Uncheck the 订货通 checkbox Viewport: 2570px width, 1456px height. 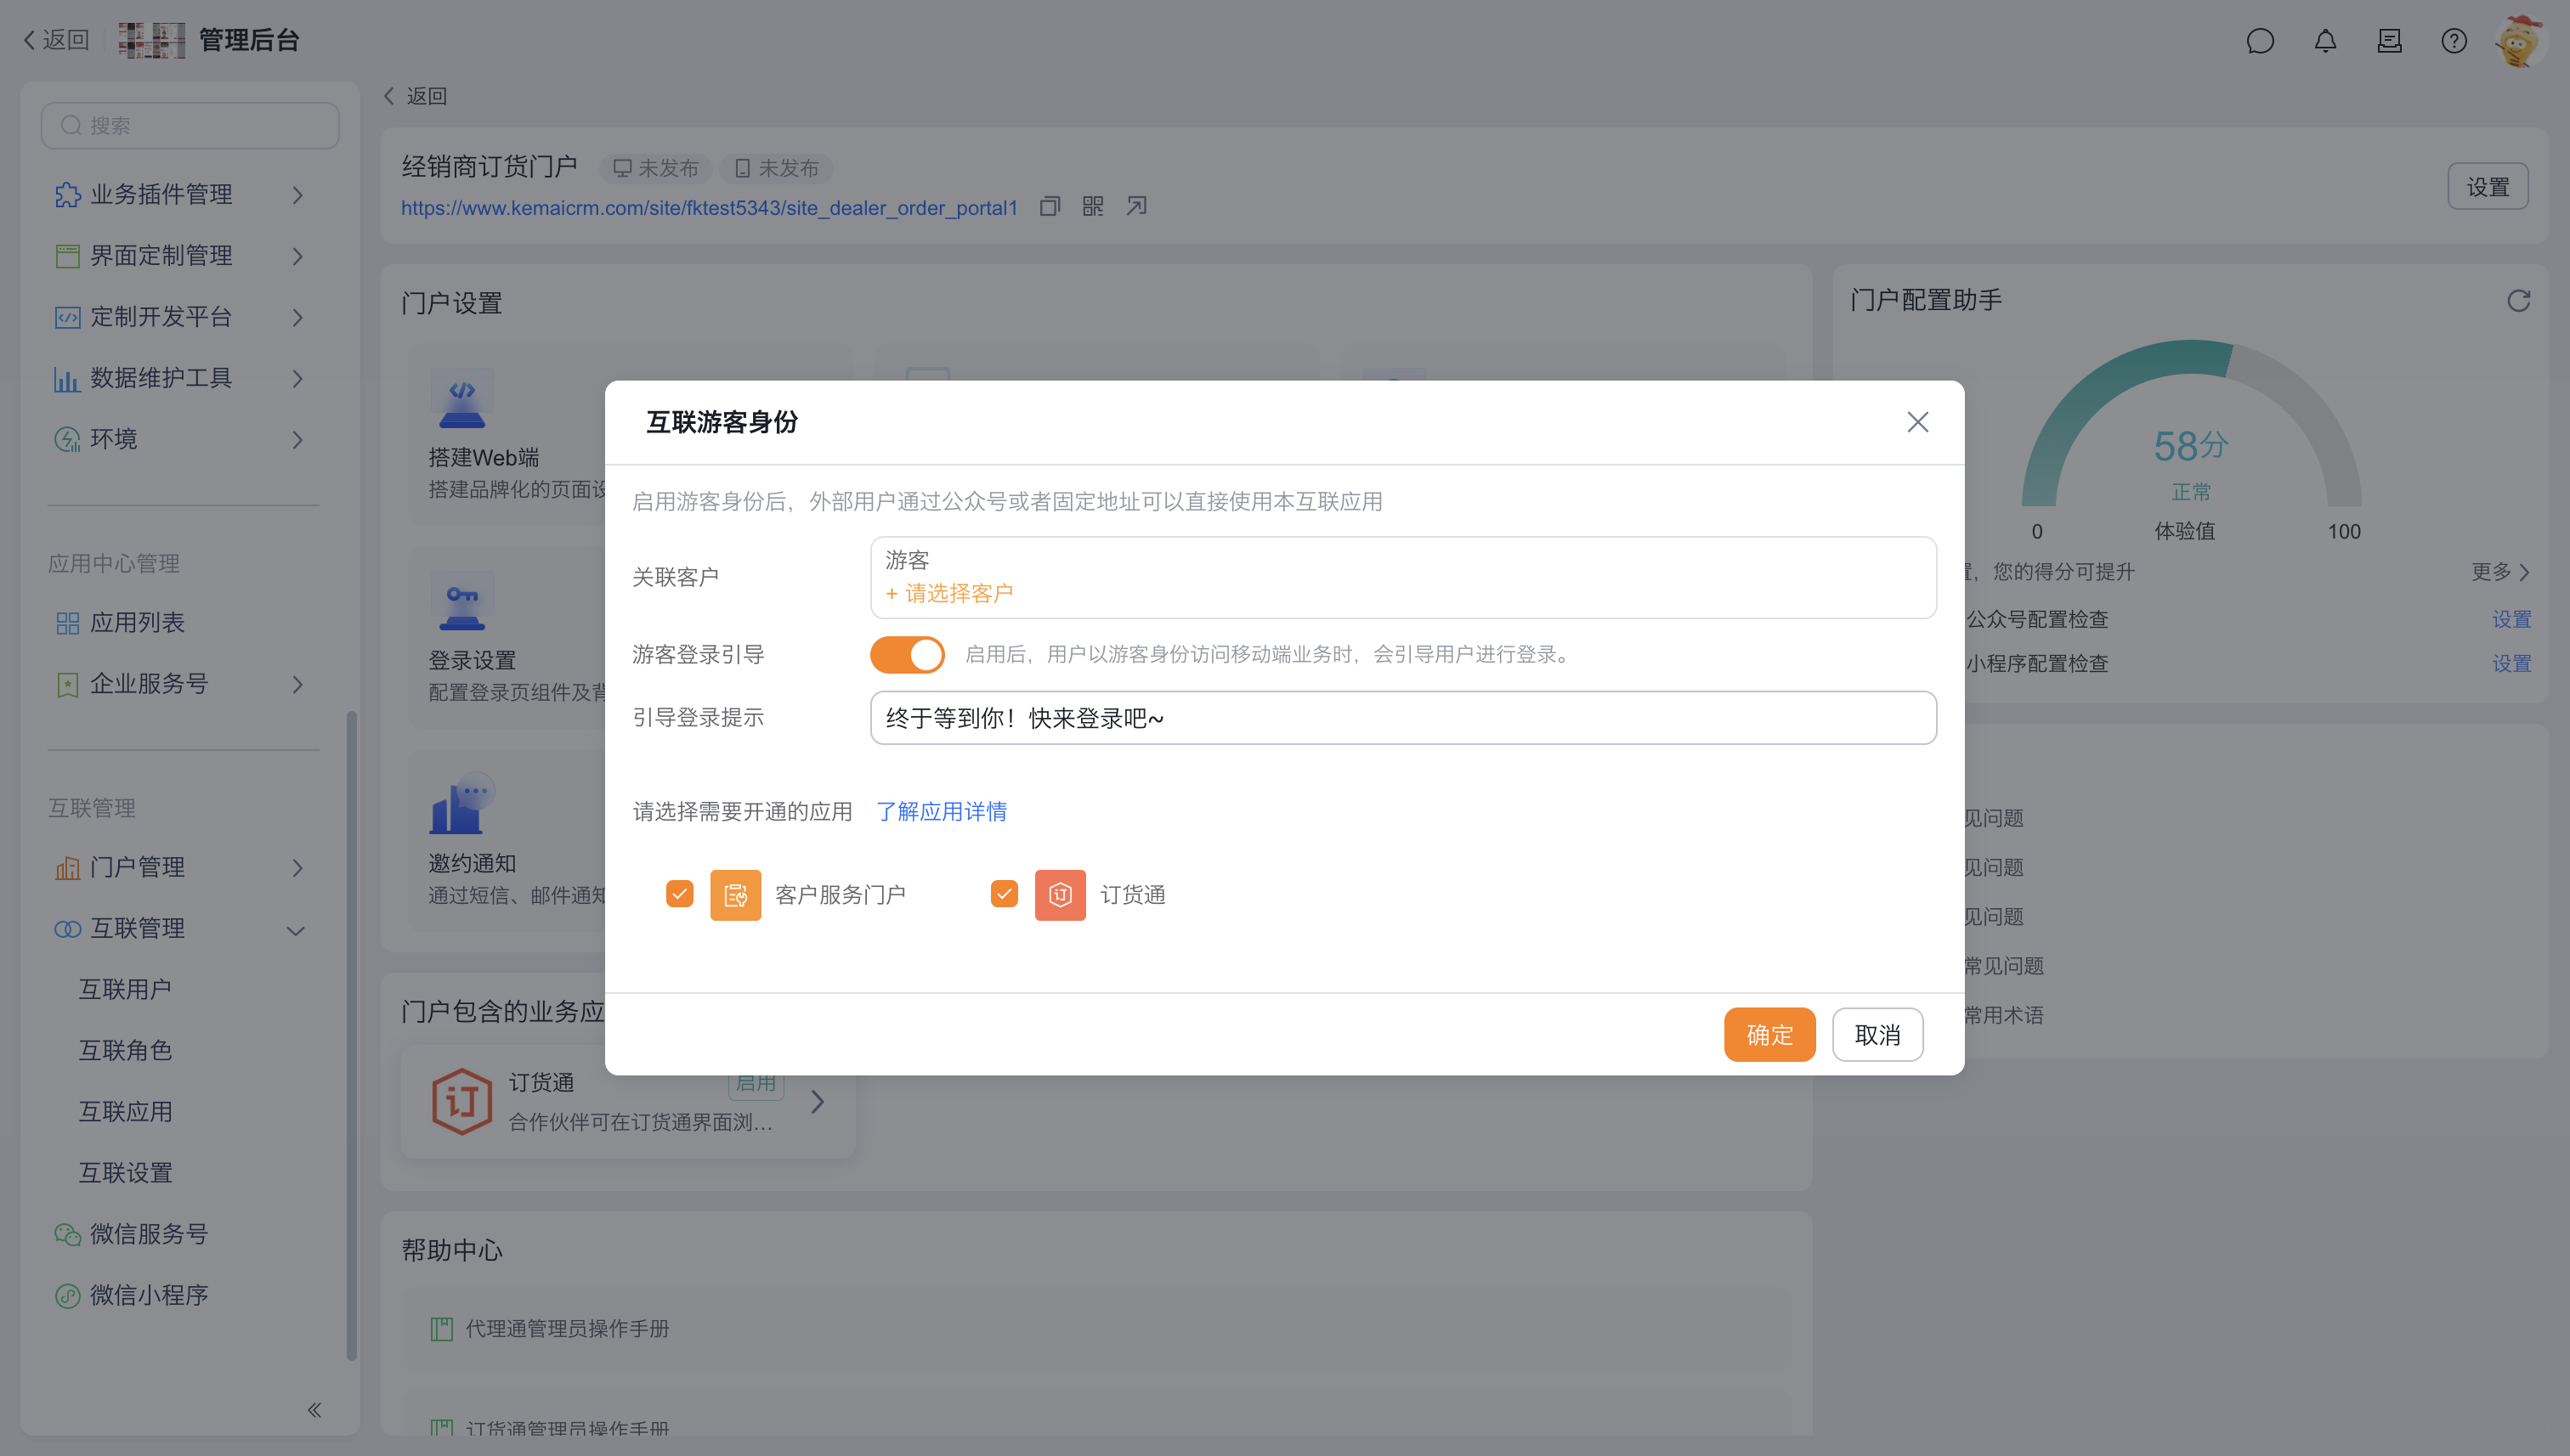click(1004, 894)
